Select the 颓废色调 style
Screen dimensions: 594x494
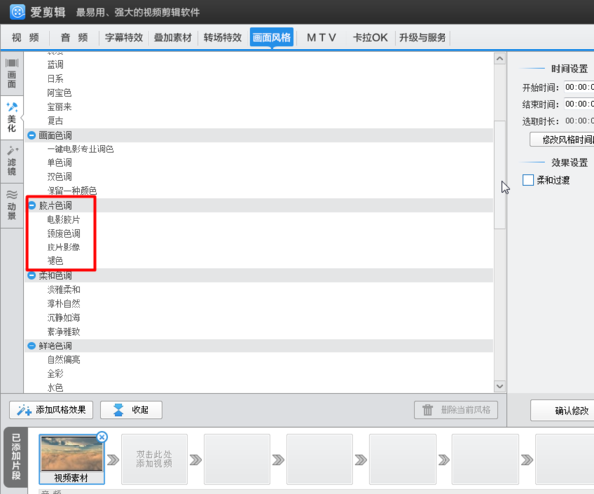pyautogui.click(x=63, y=234)
